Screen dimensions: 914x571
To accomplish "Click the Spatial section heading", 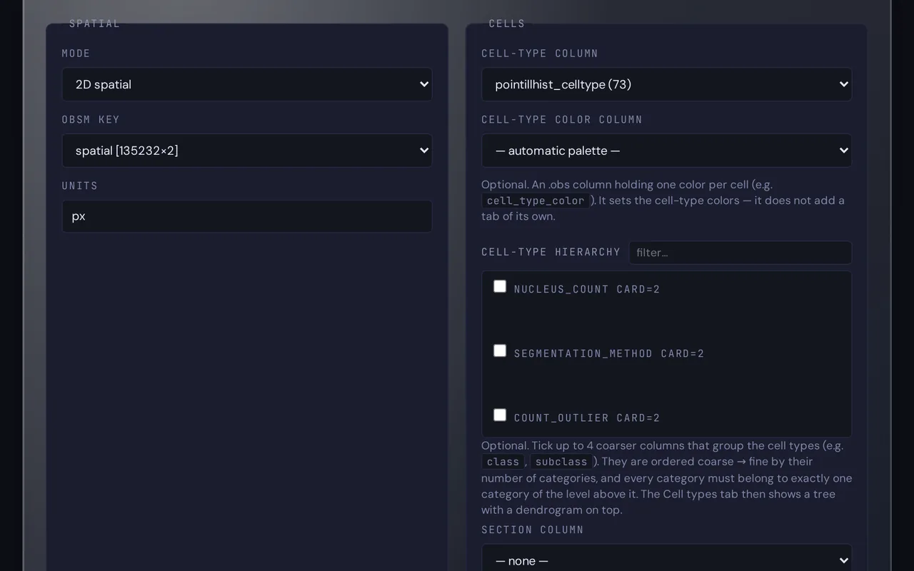I will click(94, 24).
